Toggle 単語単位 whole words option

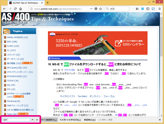[90, 120]
